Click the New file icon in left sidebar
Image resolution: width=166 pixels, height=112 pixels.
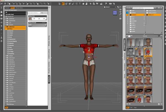[x=1, y=8]
